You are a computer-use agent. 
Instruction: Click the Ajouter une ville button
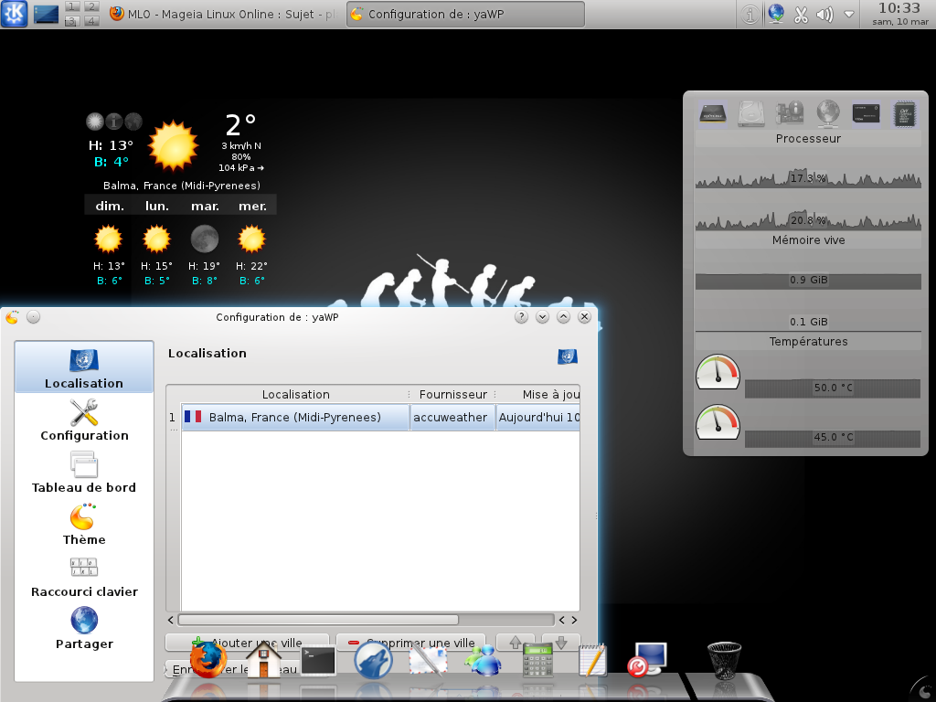pyautogui.click(x=247, y=643)
